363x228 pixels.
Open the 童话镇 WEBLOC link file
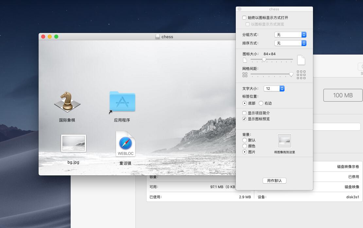pyautogui.click(x=126, y=143)
